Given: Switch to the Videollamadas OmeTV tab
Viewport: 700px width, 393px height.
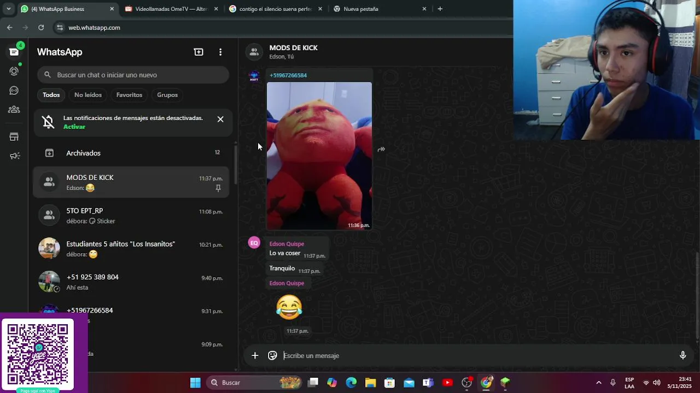Looking at the screenshot, I should click(x=171, y=9).
